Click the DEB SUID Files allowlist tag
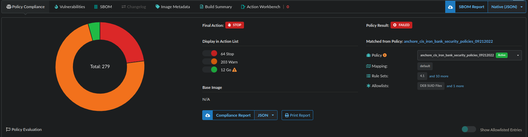 [x=431, y=86]
